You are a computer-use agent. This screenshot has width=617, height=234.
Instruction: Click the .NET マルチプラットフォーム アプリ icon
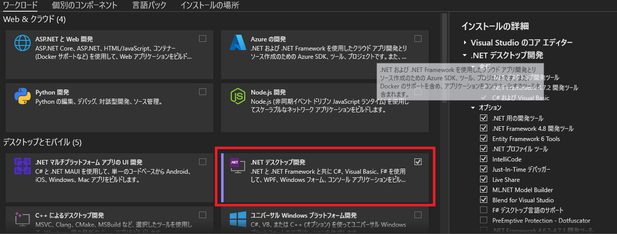coord(23,167)
